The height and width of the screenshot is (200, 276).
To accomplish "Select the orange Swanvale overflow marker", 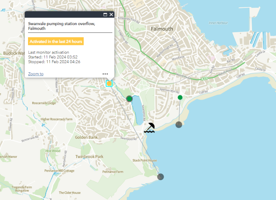I will point(109,83).
